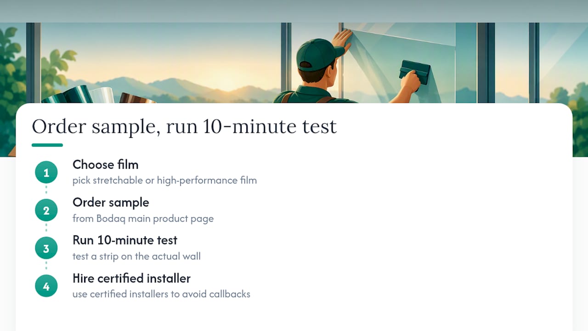
Task: Click 'use certified installers to avoid callbacks' text
Action: pos(161,294)
